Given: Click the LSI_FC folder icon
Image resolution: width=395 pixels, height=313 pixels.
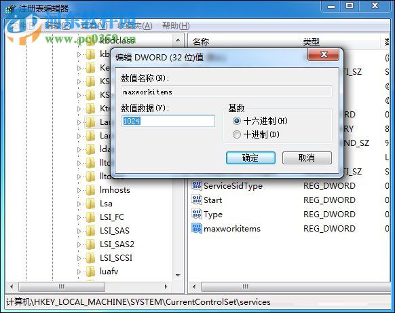Looking at the screenshot, I should (90, 217).
